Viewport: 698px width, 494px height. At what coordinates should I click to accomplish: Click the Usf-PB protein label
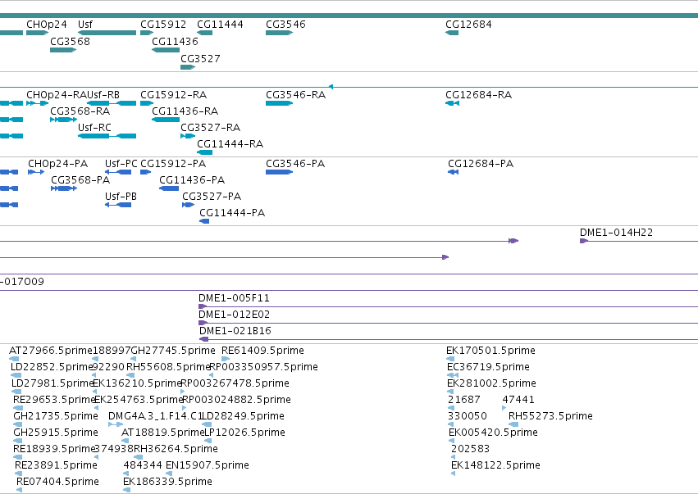[x=121, y=197]
